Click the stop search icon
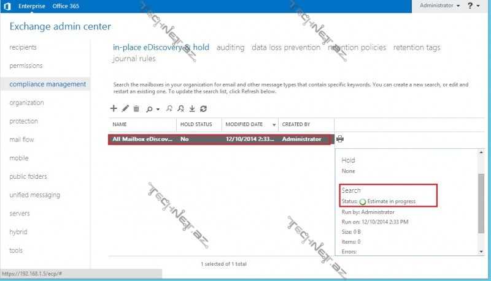Screen dimensions: 491x281 pos(180,108)
